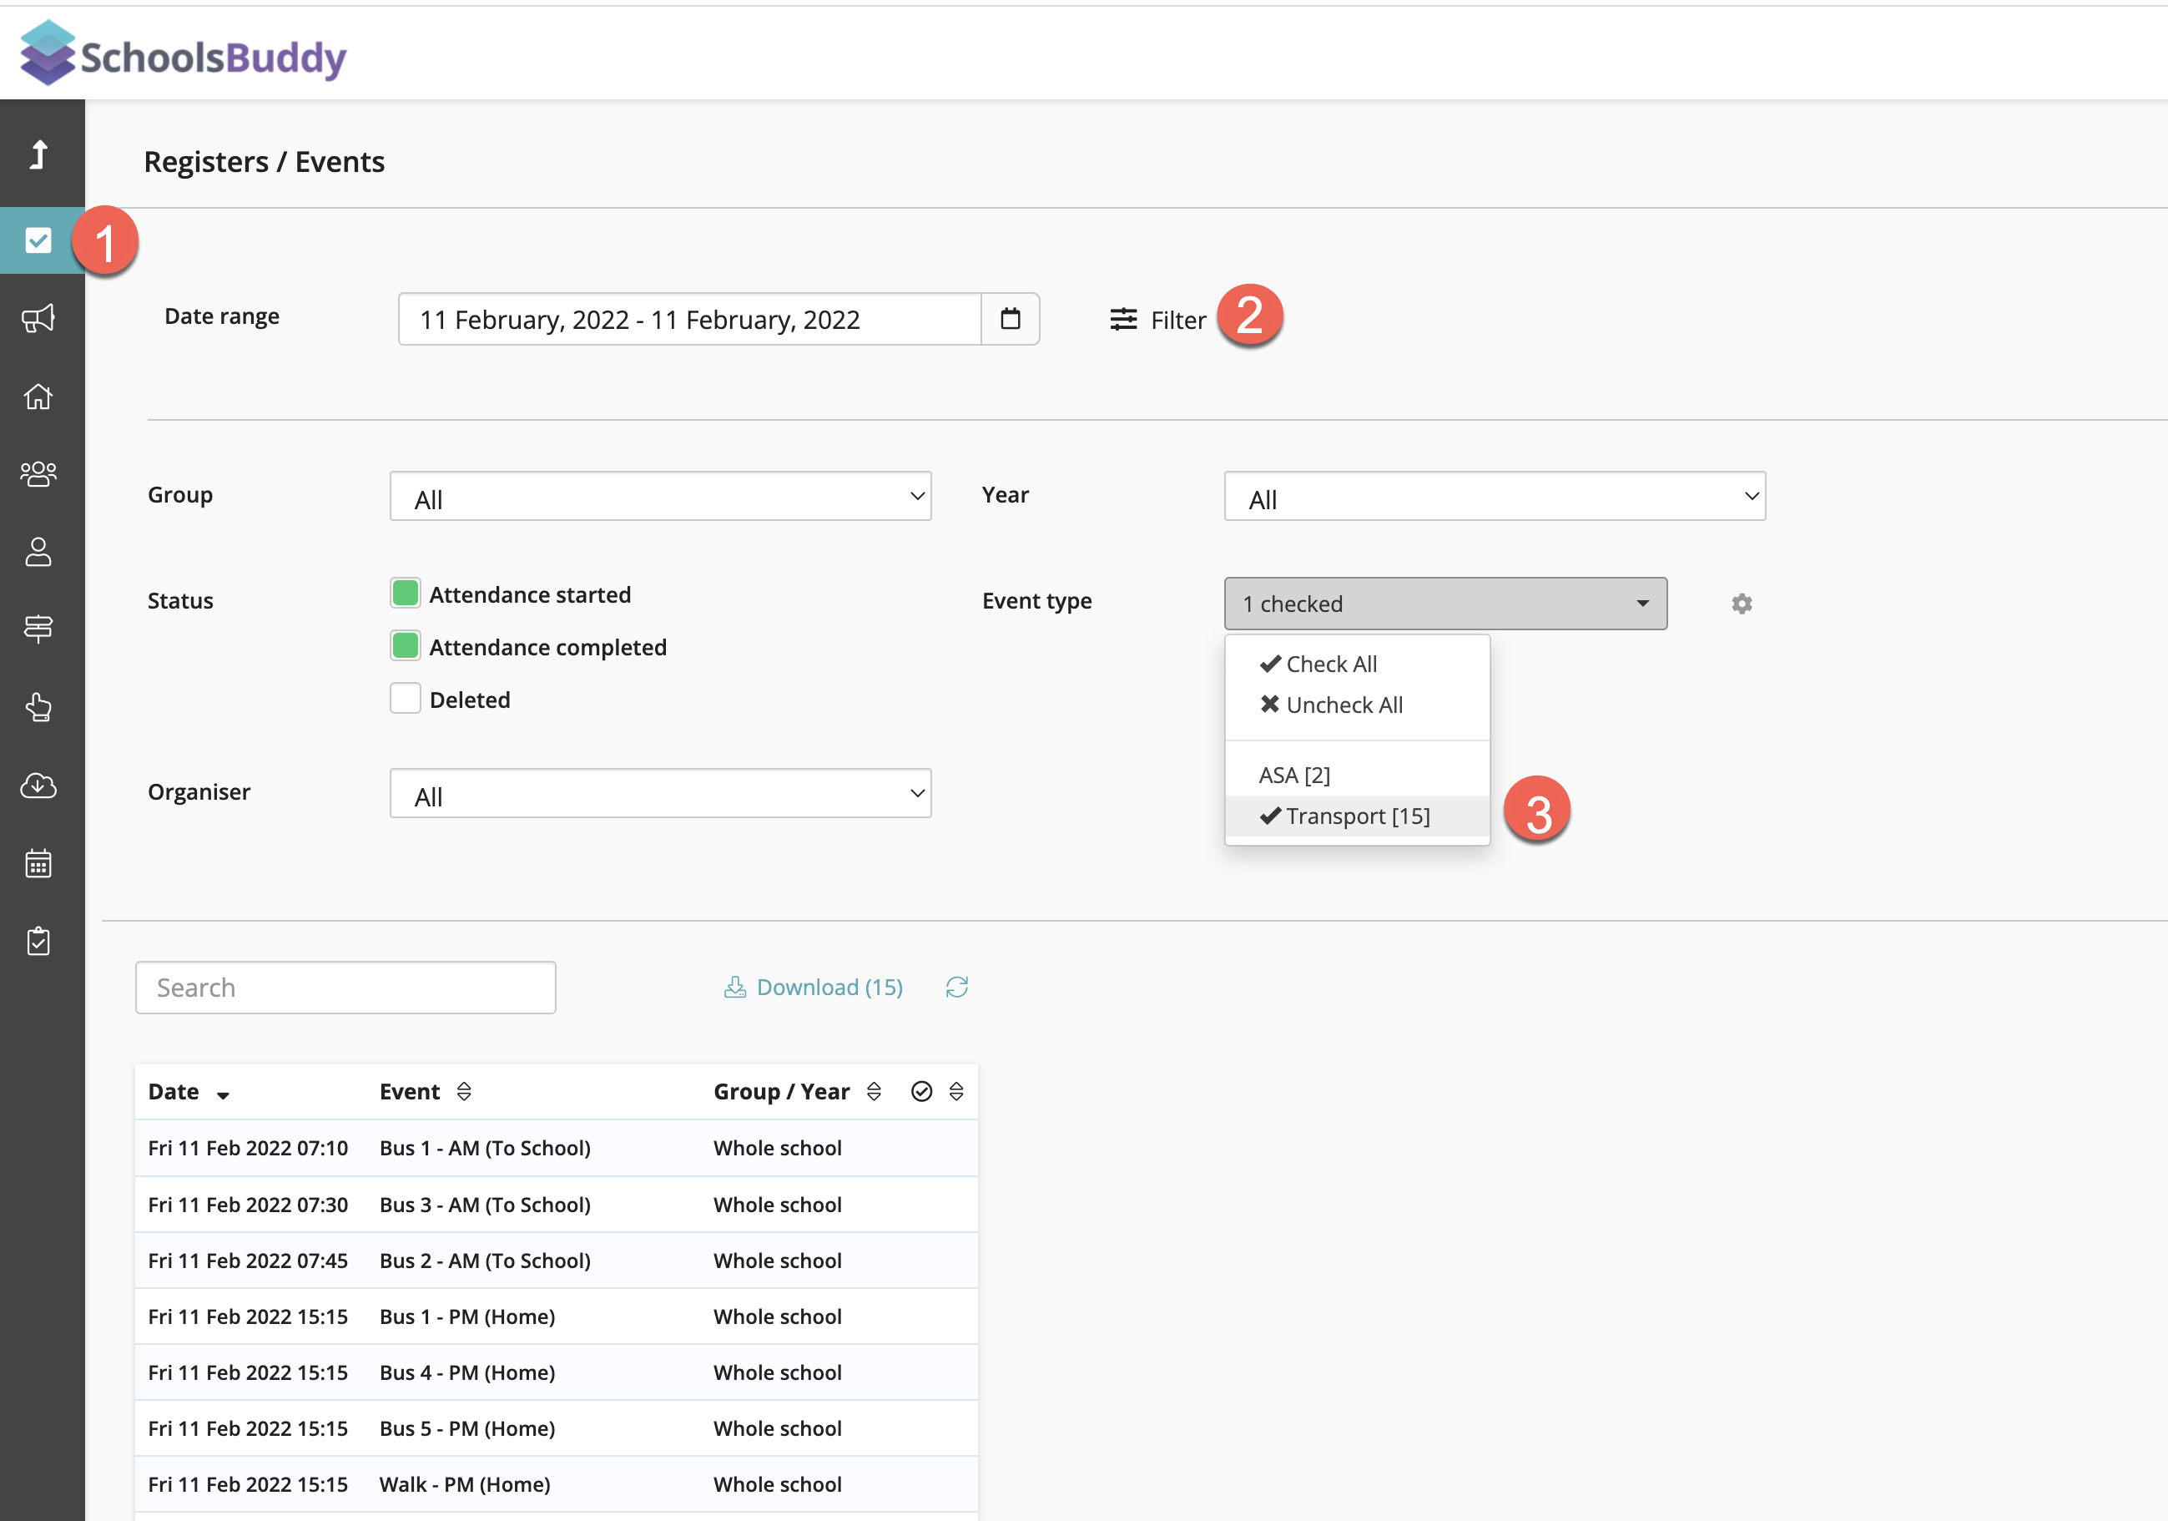Sort by Date column descending arrow
Image resolution: width=2168 pixels, height=1521 pixels.
click(x=223, y=1095)
